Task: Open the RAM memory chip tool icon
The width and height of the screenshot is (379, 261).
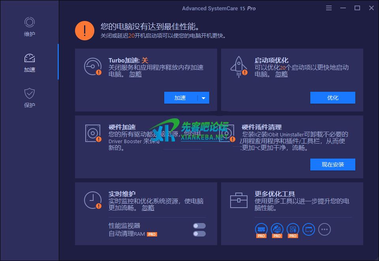Action: [x=261, y=229]
